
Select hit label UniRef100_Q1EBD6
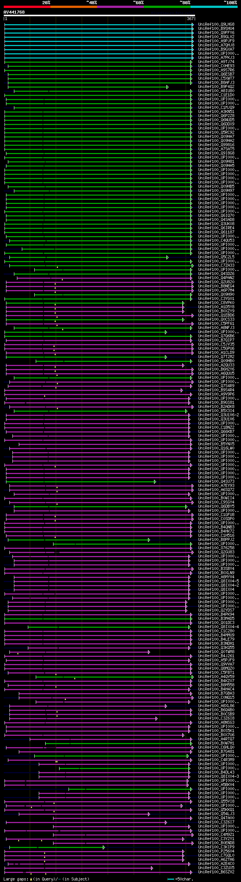point(216,315)
